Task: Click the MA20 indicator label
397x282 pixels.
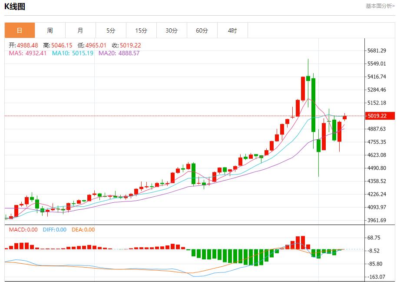Action: click(119, 53)
